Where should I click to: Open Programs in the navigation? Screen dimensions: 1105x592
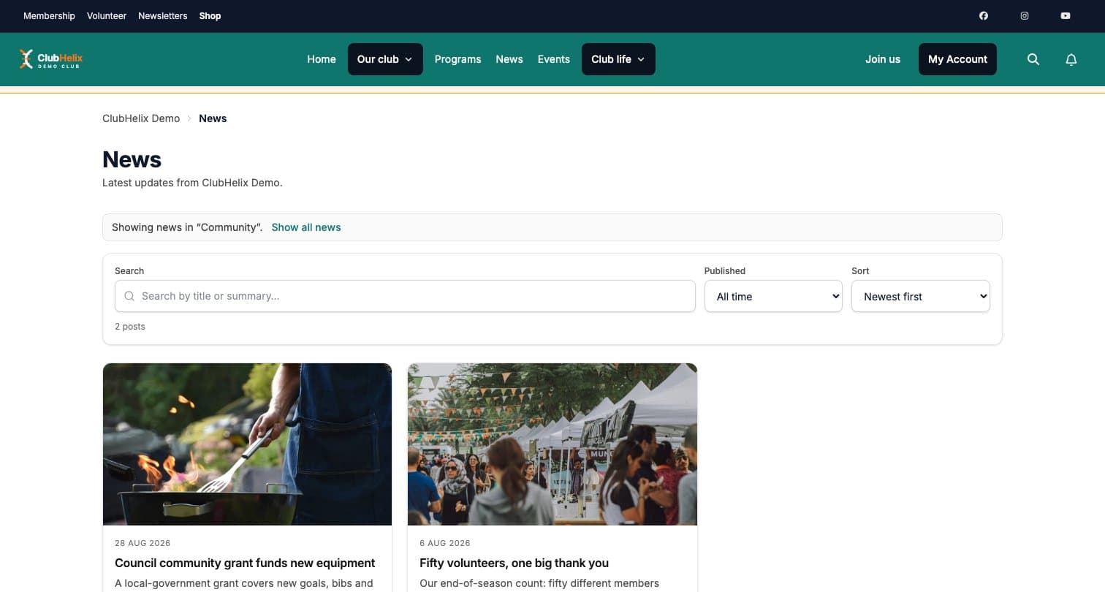coord(457,59)
